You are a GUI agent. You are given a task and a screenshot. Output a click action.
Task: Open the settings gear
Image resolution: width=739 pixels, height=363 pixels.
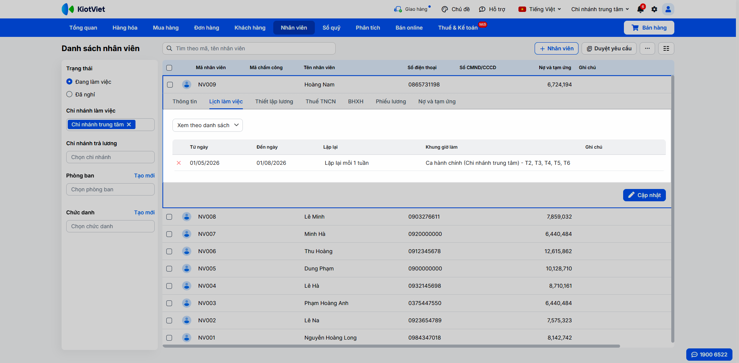(x=654, y=9)
